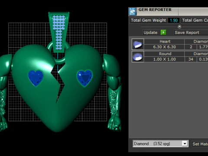Click the quantity 34 cell
The width and height of the screenshot is (208, 156).
(191, 59)
